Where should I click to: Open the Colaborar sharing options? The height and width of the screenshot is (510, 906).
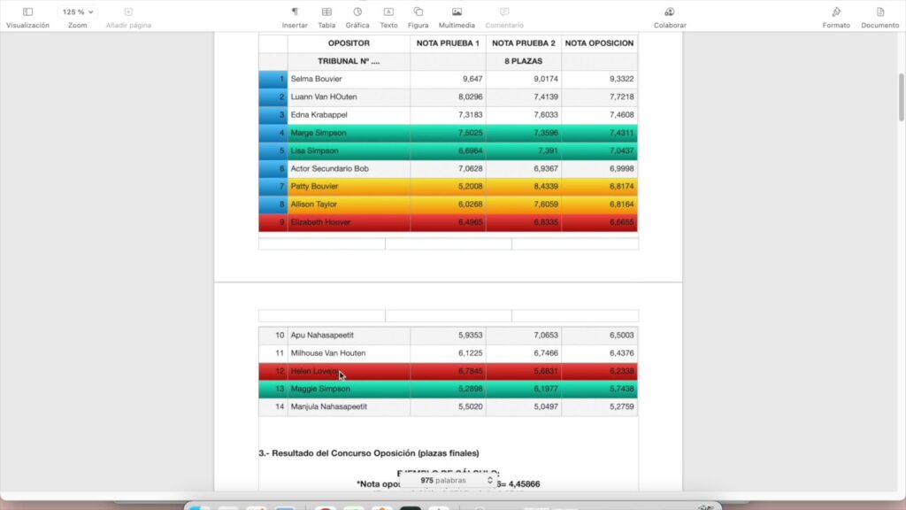[x=670, y=18]
